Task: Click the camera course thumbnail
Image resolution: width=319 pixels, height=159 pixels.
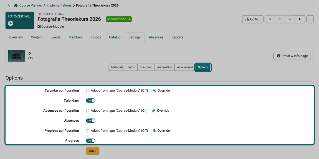Action: (x=17, y=56)
